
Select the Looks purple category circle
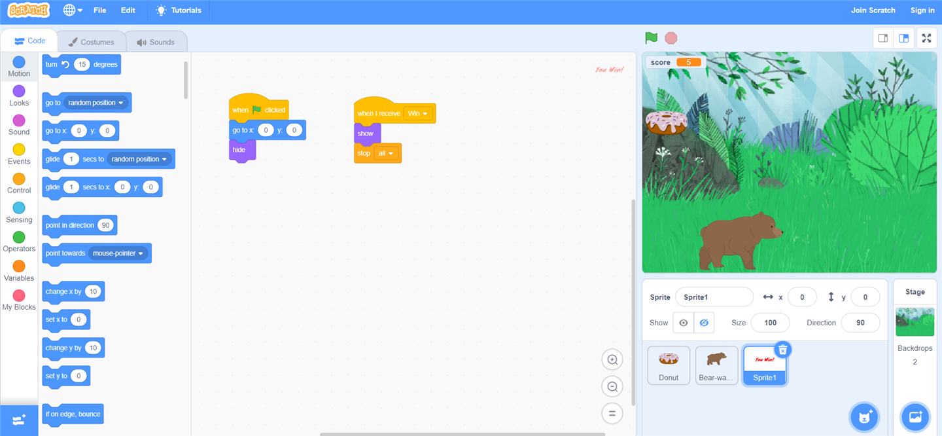pyautogui.click(x=19, y=91)
